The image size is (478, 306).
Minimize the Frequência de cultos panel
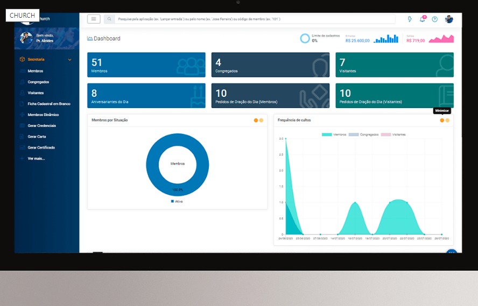coord(442,120)
